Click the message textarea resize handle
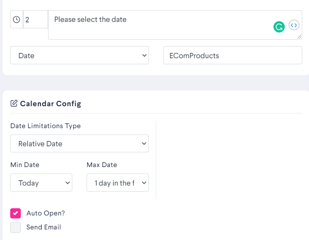Screen dimensions: 309x240 pos(299,37)
